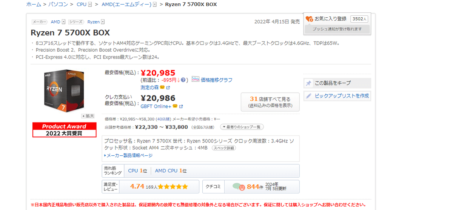Go to AMD(エーエムディー) breadcrumb link

click(126, 4)
